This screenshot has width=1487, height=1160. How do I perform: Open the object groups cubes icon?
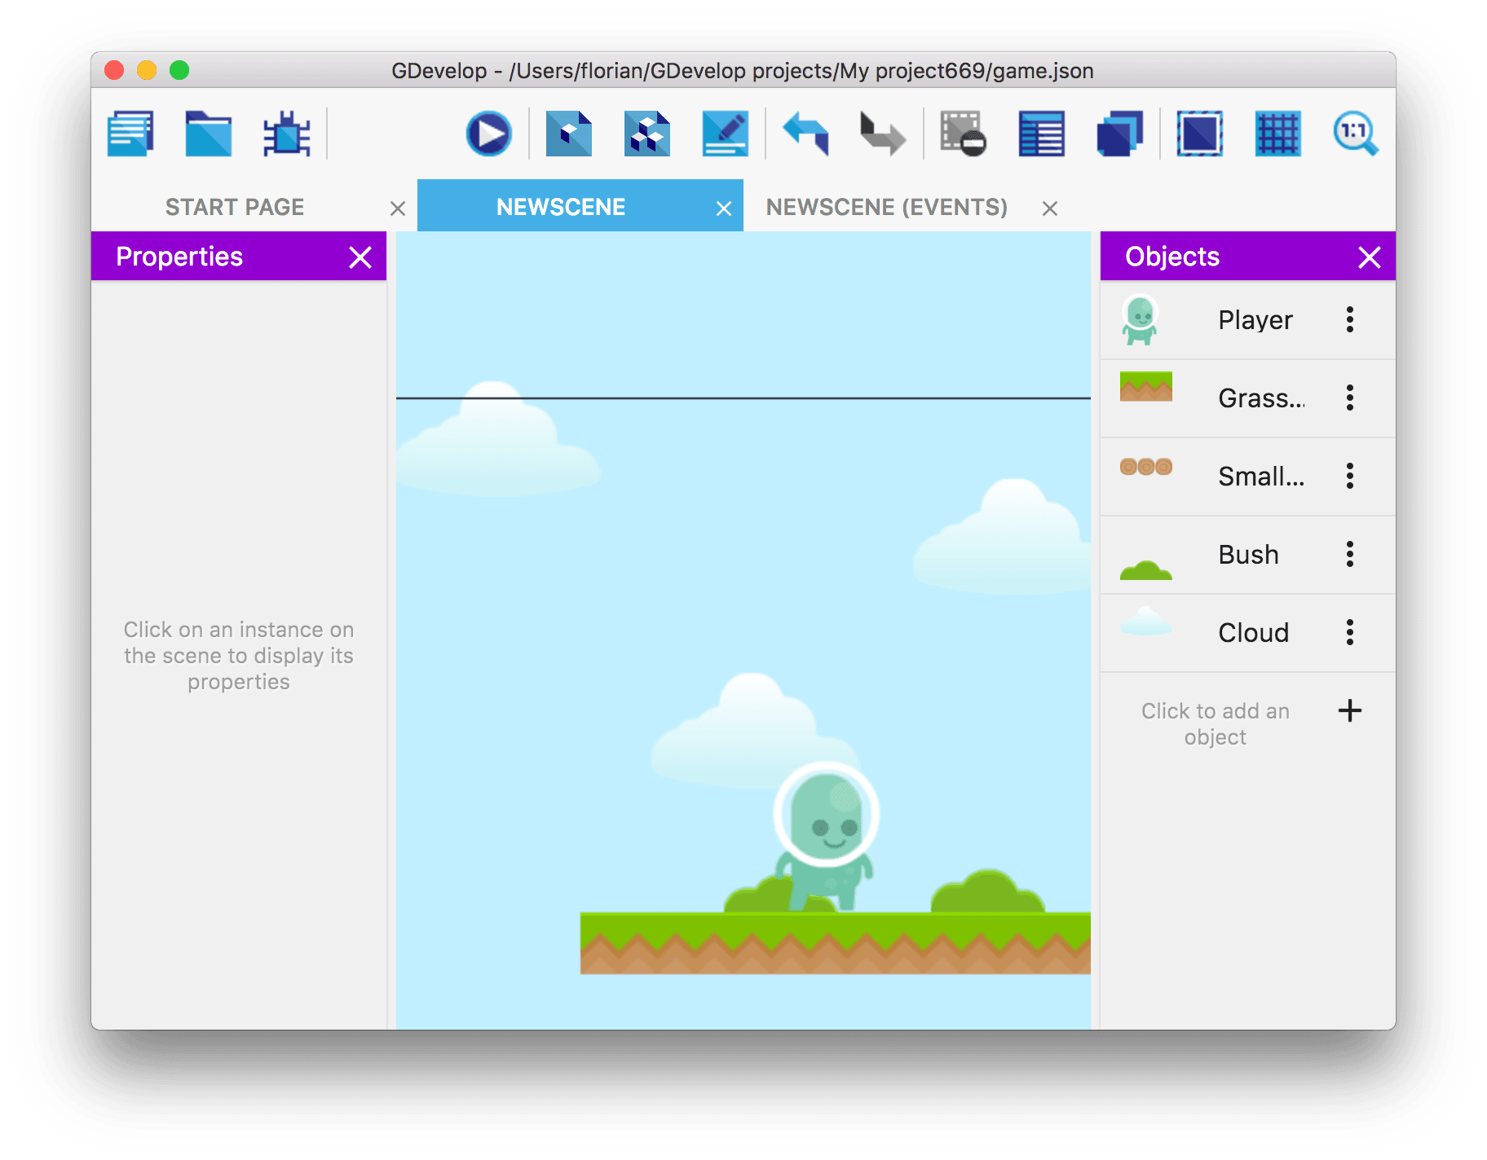click(x=646, y=134)
